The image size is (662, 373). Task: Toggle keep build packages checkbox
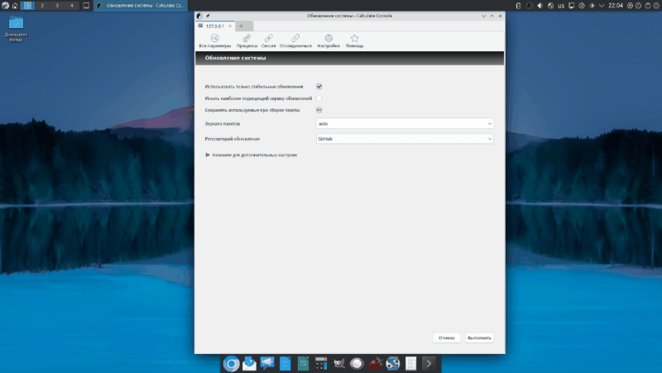point(319,110)
